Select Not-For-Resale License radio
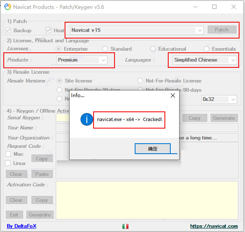 (x=140, y=81)
